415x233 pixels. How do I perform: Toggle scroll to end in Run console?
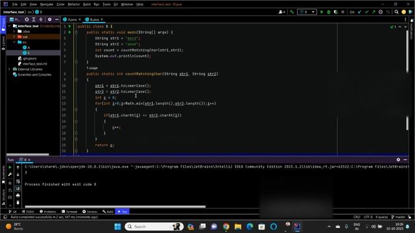pos(18,188)
